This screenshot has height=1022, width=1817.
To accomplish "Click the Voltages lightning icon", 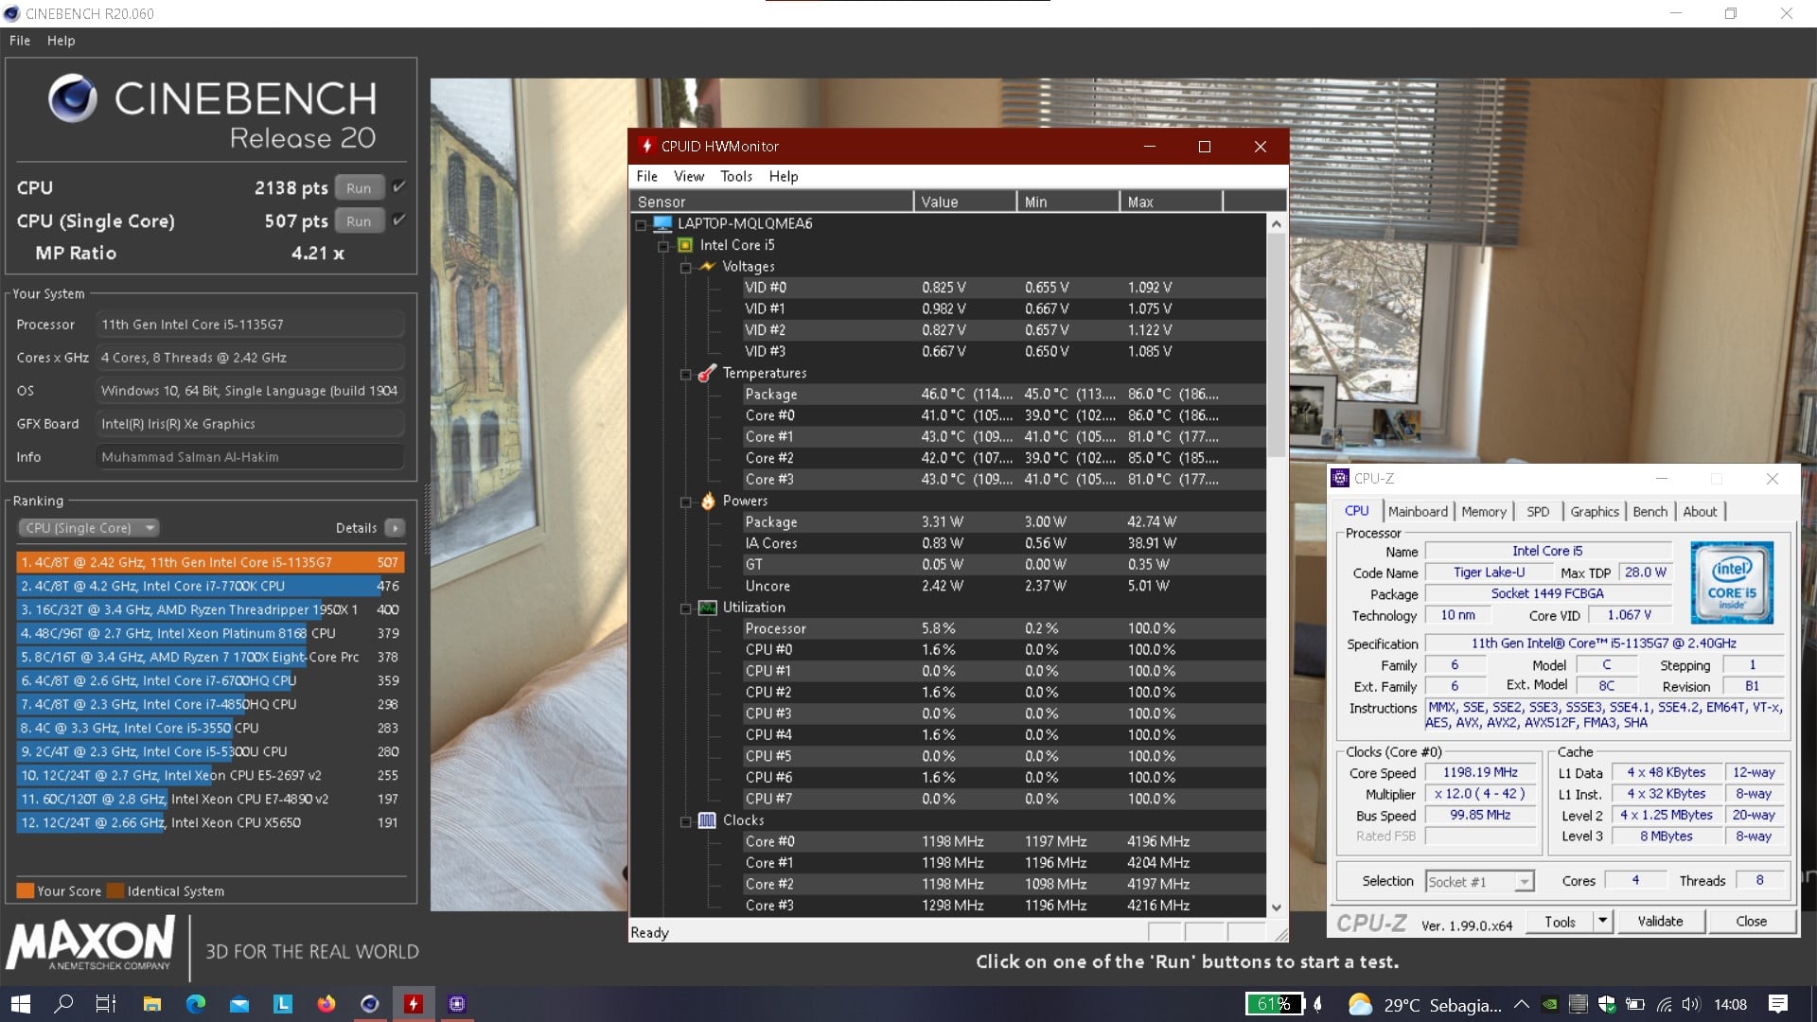I will pos(708,266).
